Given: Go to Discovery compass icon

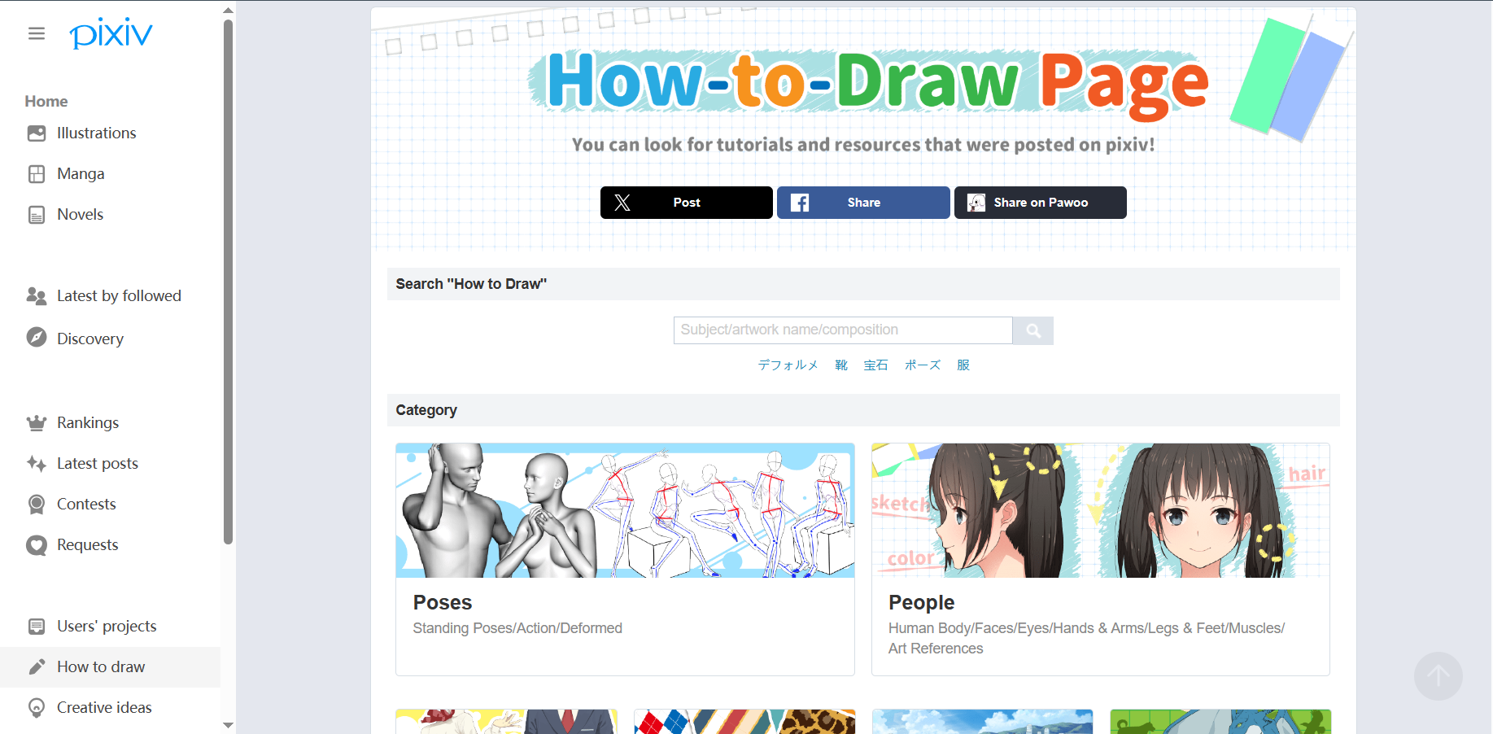Looking at the screenshot, I should (x=37, y=337).
